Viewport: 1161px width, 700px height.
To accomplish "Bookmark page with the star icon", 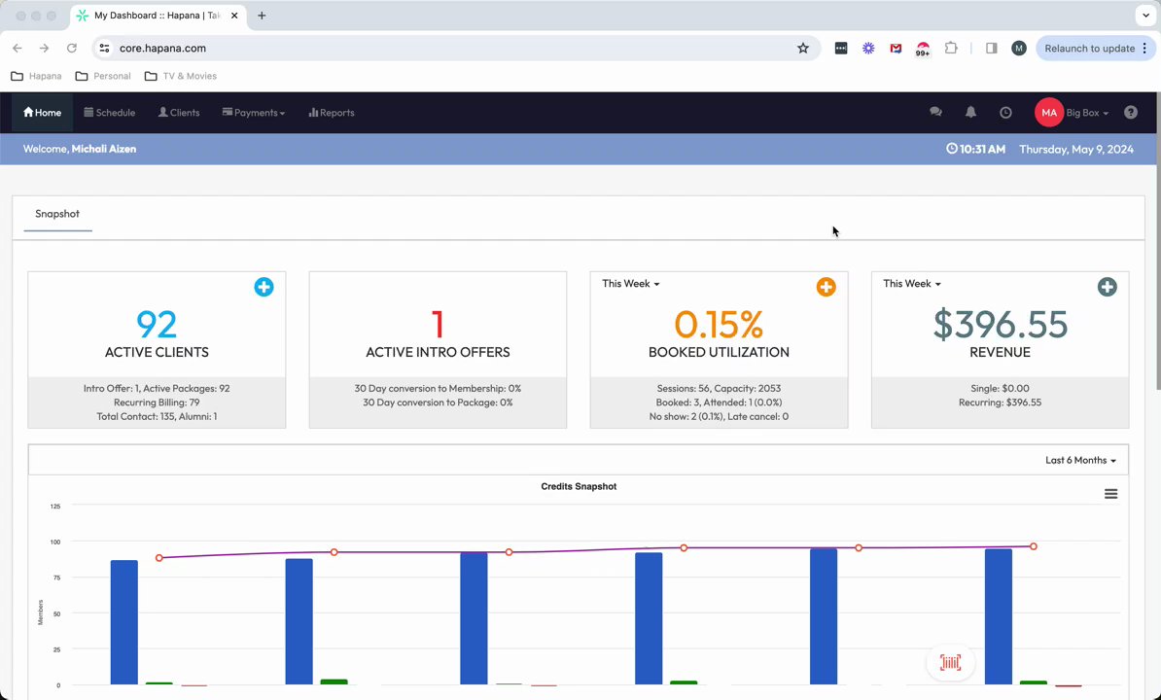I will click(802, 48).
